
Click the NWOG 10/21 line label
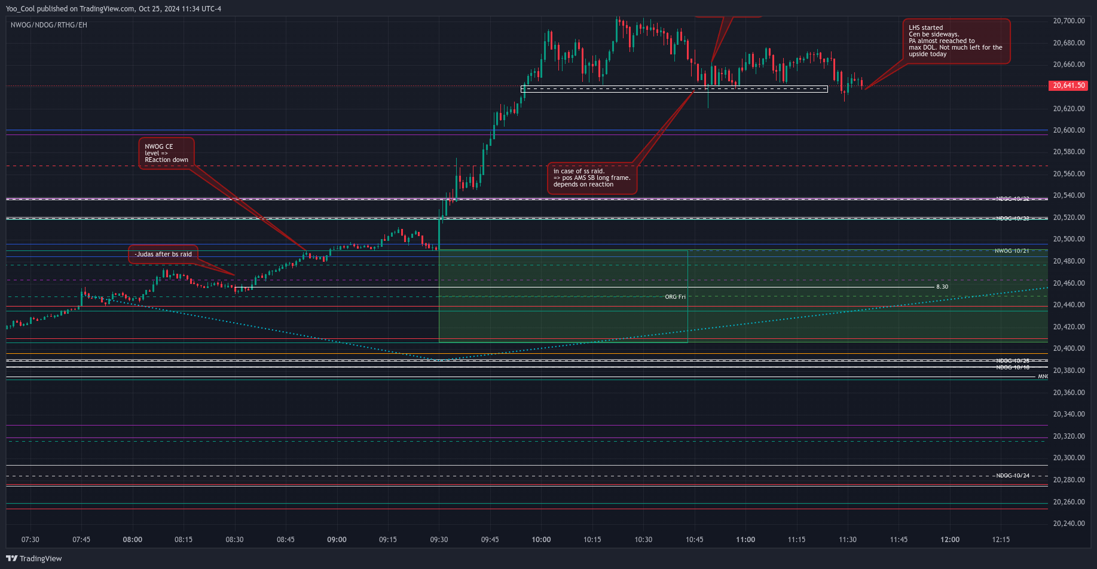click(x=1012, y=251)
